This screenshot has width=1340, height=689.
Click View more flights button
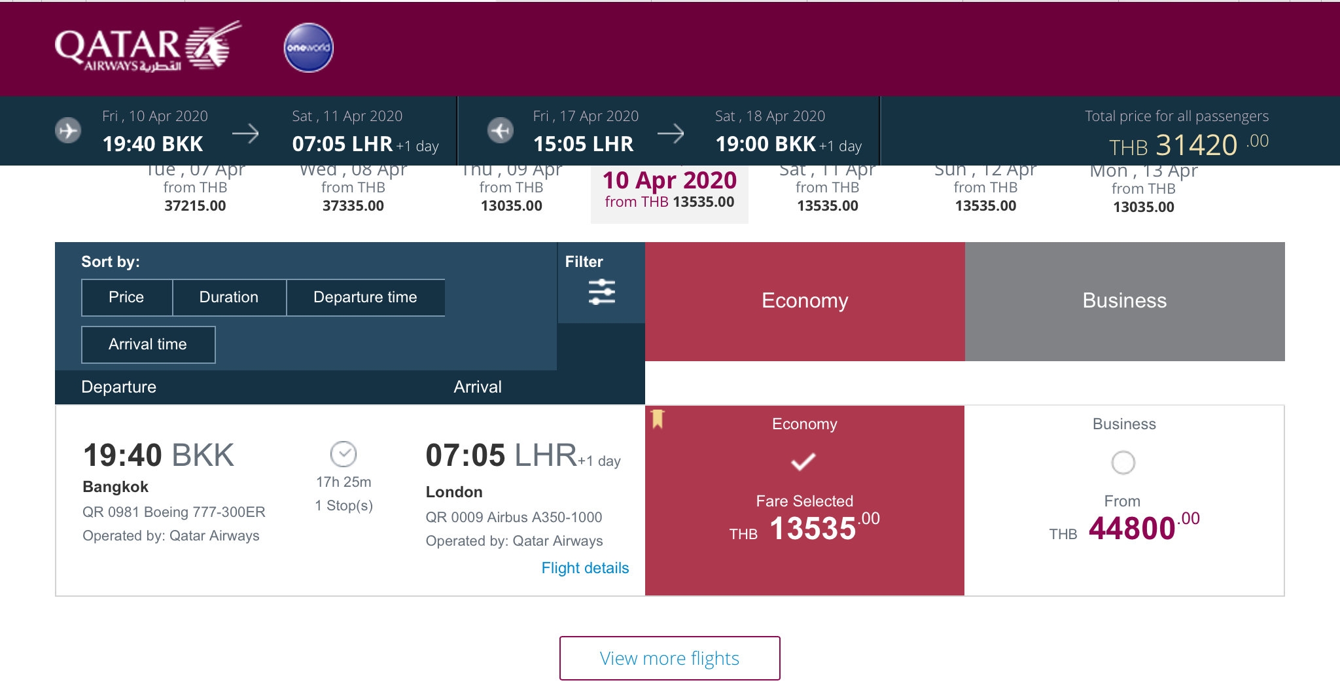pyautogui.click(x=669, y=658)
